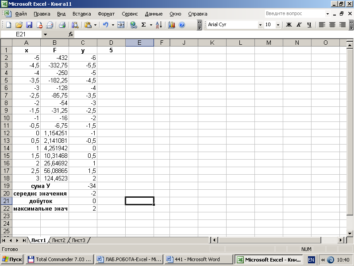Print the sheet using the printer icon
354x266 pixels.
(x=62, y=25)
